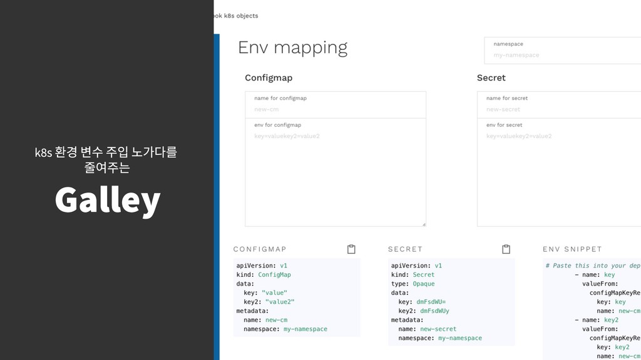Click 'type: Opaque' line in secret output
Screen dimensions: 641x360
point(413,284)
